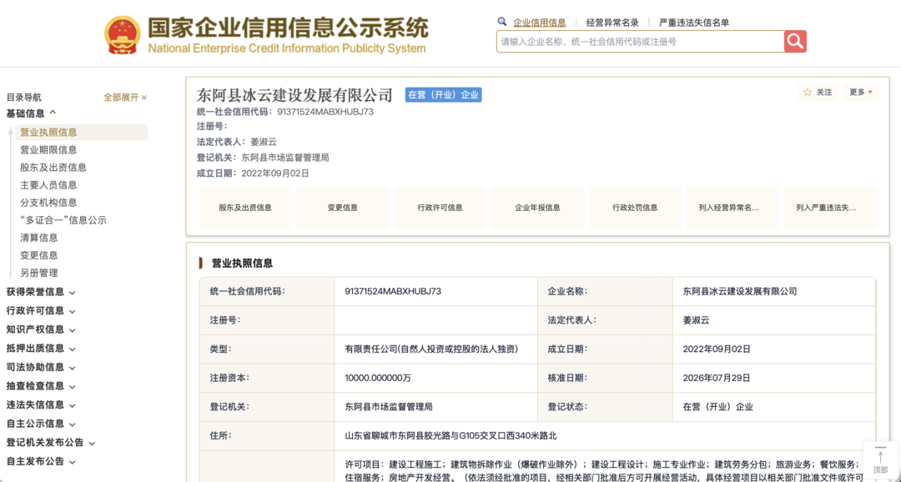Open sidebar item 变更信息
901x482 pixels.
[39, 255]
